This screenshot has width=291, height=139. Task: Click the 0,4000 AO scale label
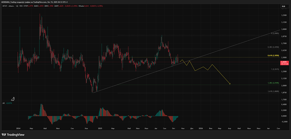point(284,105)
